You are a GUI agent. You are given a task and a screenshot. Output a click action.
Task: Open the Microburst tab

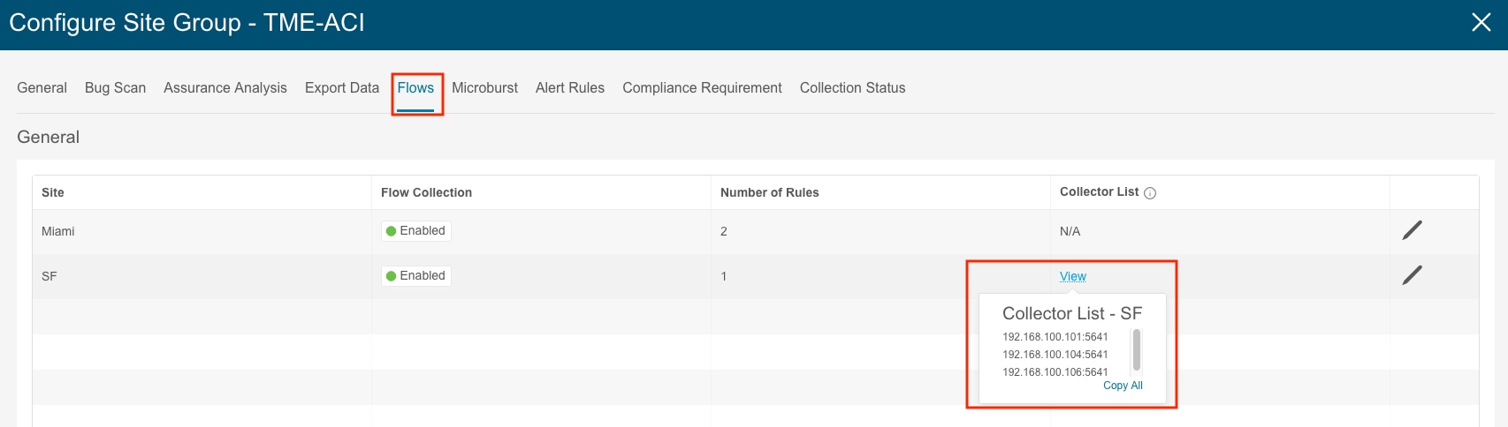click(x=484, y=88)
